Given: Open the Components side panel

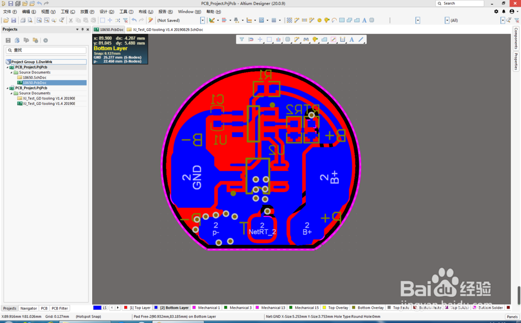Looking at the screenshot, I should click(516, 38).
